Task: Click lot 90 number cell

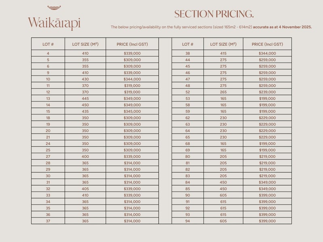Action: 187,195
